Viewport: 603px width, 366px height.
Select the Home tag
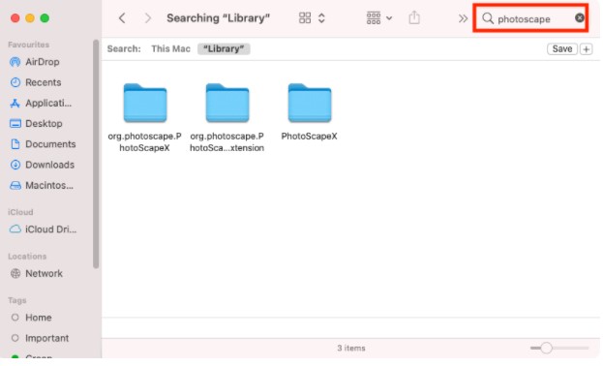[39, 318]
